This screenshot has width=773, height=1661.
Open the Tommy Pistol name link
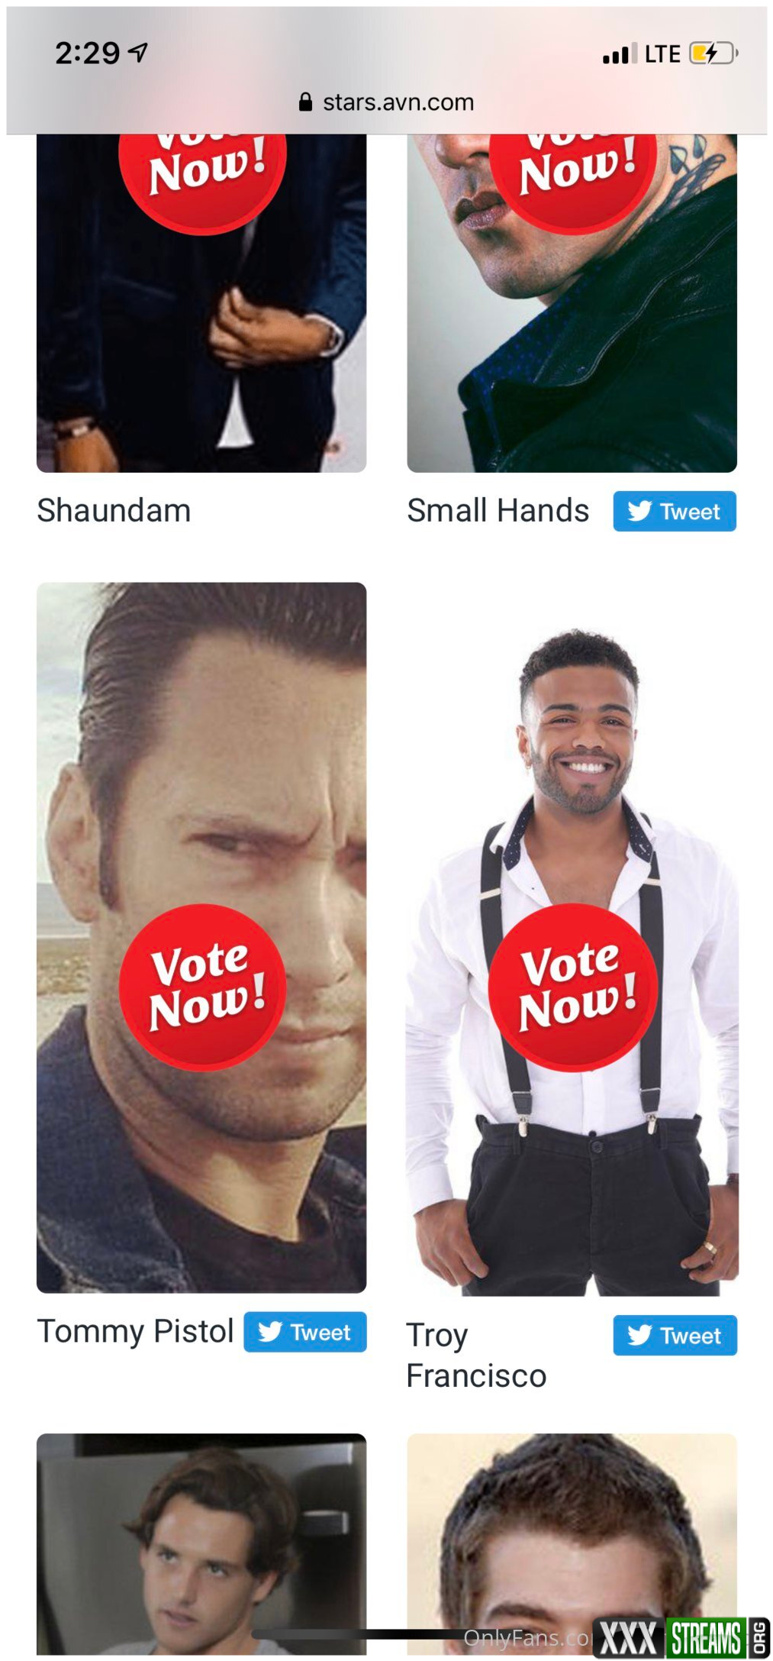click(136, 1331)
